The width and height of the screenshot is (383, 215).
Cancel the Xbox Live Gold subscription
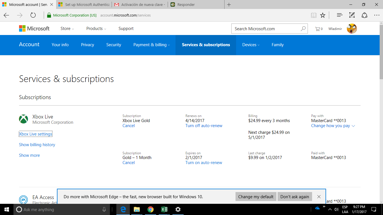tap(129, 126)
